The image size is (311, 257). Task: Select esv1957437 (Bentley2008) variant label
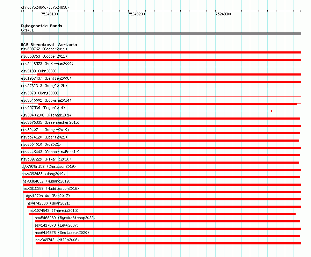(x=46, y=78)
